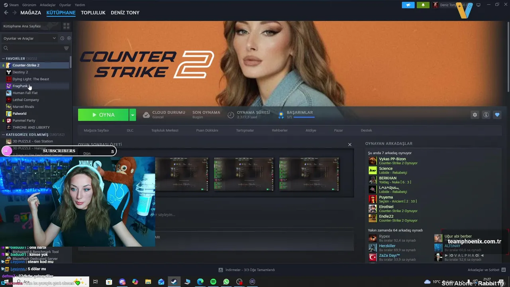Open Topluluk Merkezi link

(x=165, y=130)
